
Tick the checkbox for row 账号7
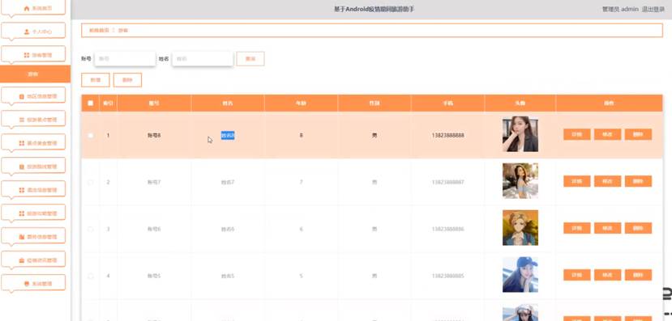click(91, 182)
